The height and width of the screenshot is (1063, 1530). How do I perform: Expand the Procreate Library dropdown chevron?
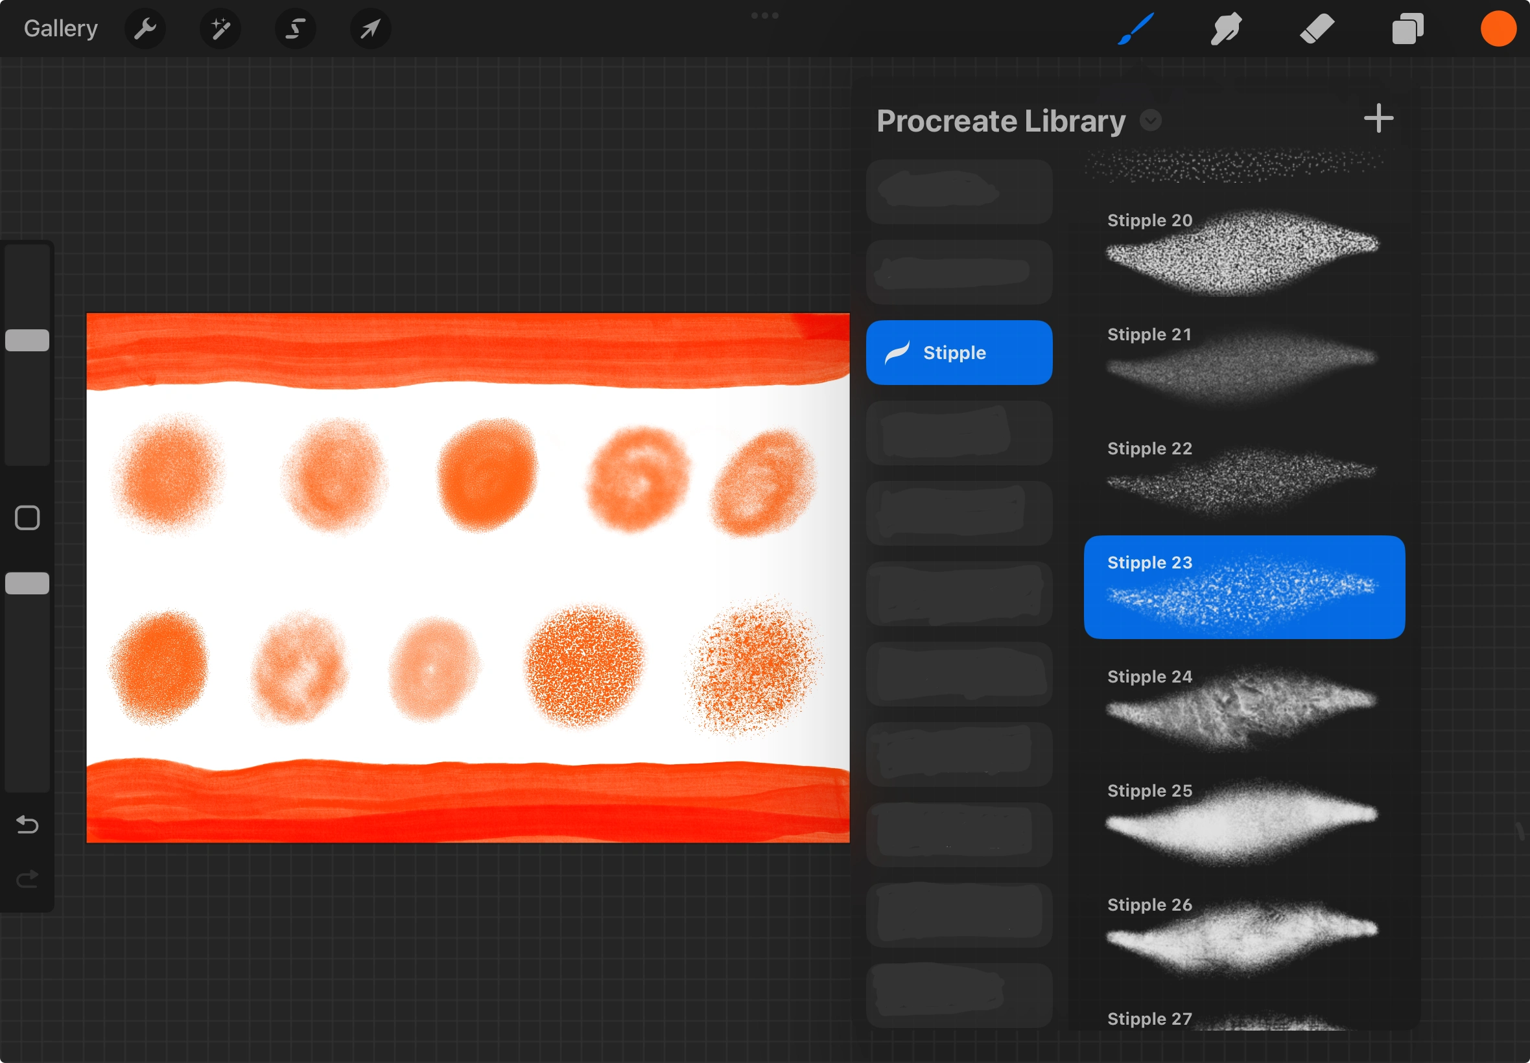click(x=1150, y=121)
